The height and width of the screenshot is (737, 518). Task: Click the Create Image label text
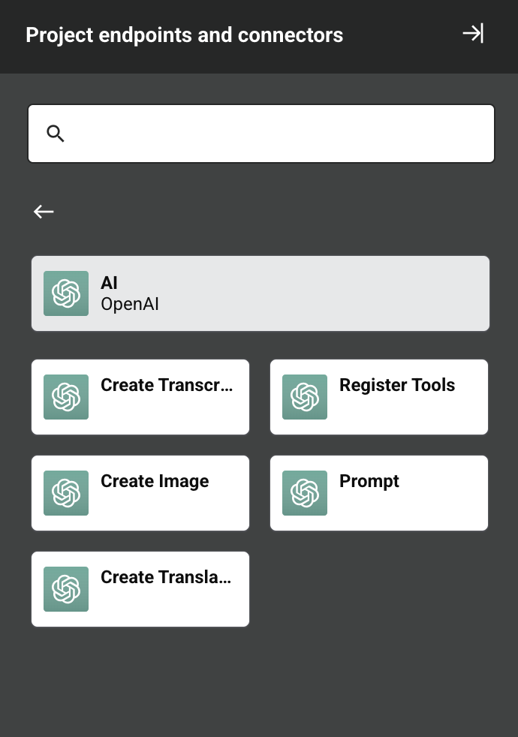pos(155,481)
